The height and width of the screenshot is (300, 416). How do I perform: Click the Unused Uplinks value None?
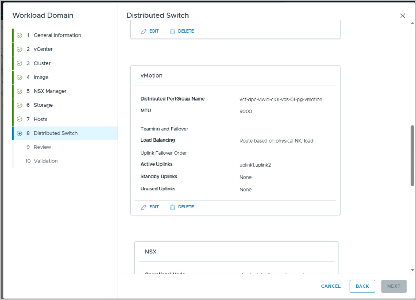tap(245, 189)
